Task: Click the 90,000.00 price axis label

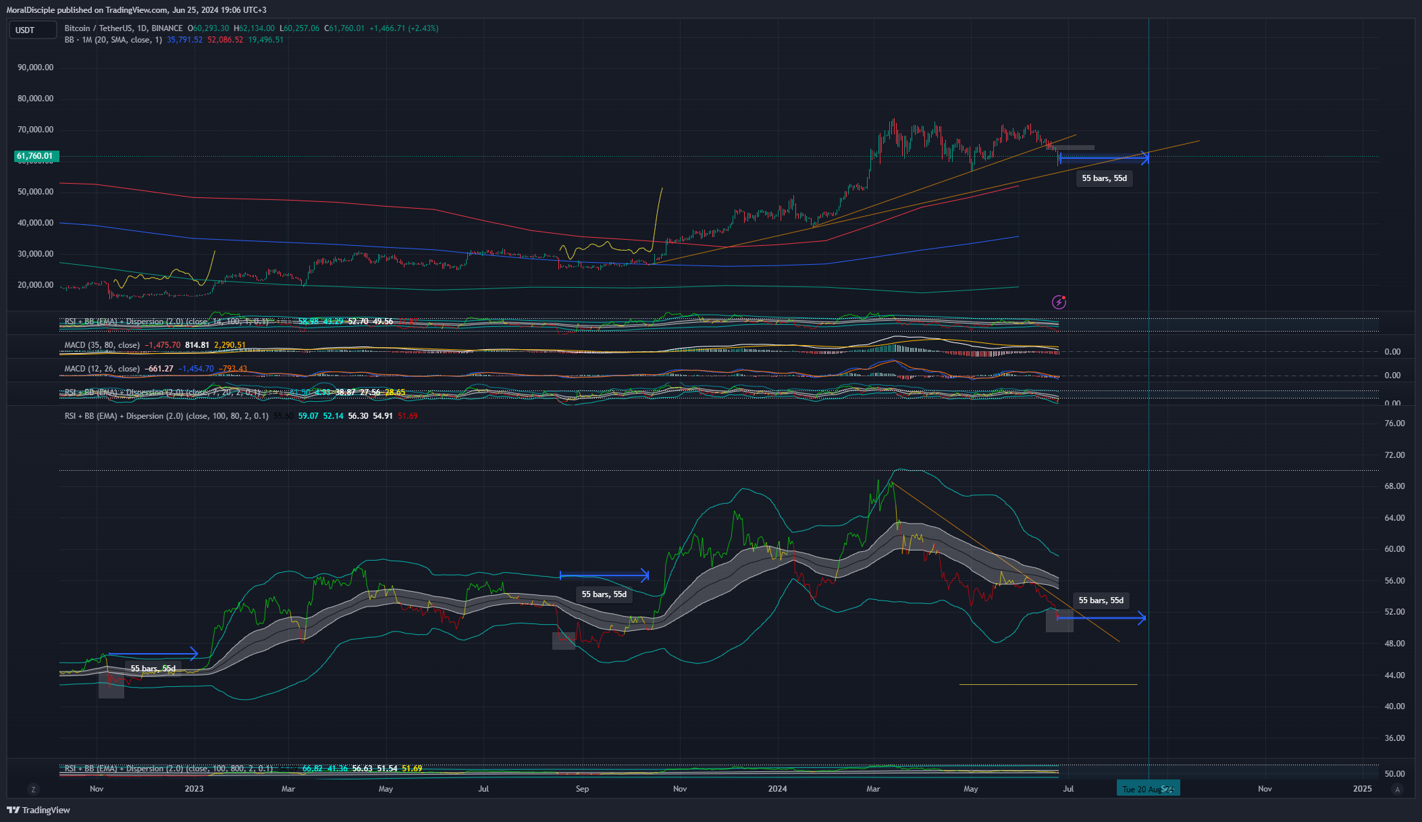Action: coord(36,68)
